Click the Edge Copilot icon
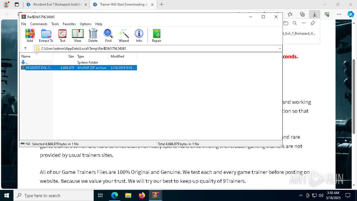 [x=351, y=14]
